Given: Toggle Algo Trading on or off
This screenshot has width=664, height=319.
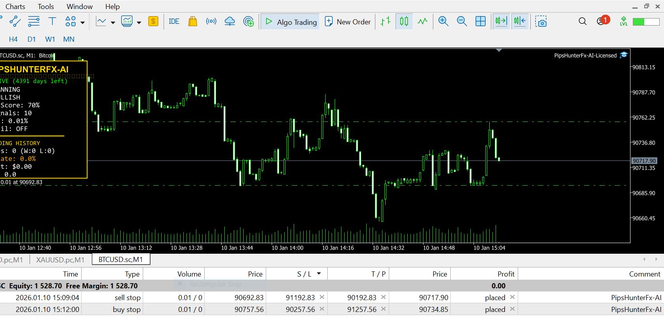Looking at the screenshot, I should (x=291, y=22).
